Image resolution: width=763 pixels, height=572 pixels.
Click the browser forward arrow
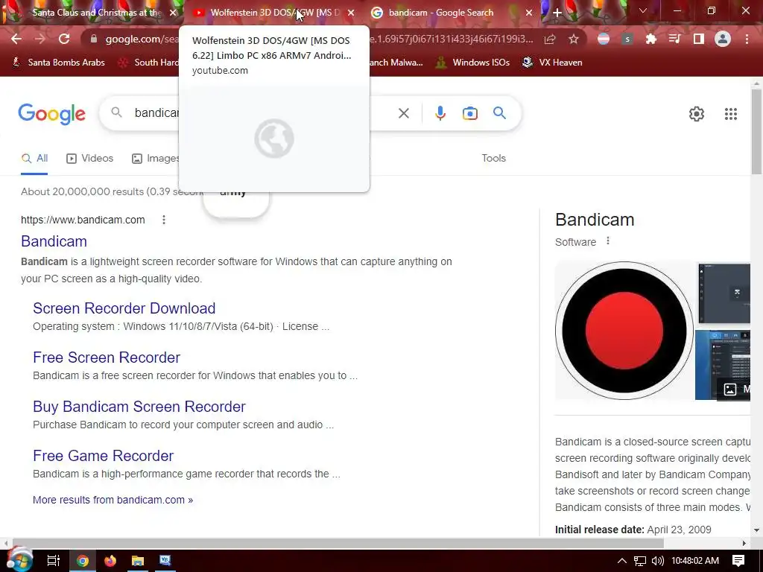pyautogui.click(x=40, y=39)
